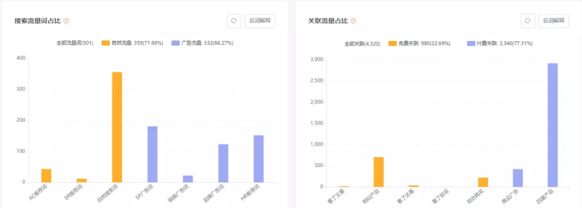Click the 视频广告词 purple bar

click(x=188, y=179)
